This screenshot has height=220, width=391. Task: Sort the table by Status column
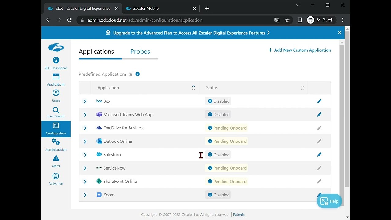point(302,88)
